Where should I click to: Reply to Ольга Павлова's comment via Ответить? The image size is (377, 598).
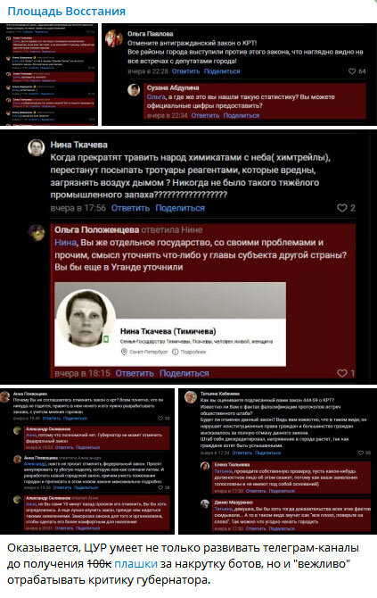185,71
